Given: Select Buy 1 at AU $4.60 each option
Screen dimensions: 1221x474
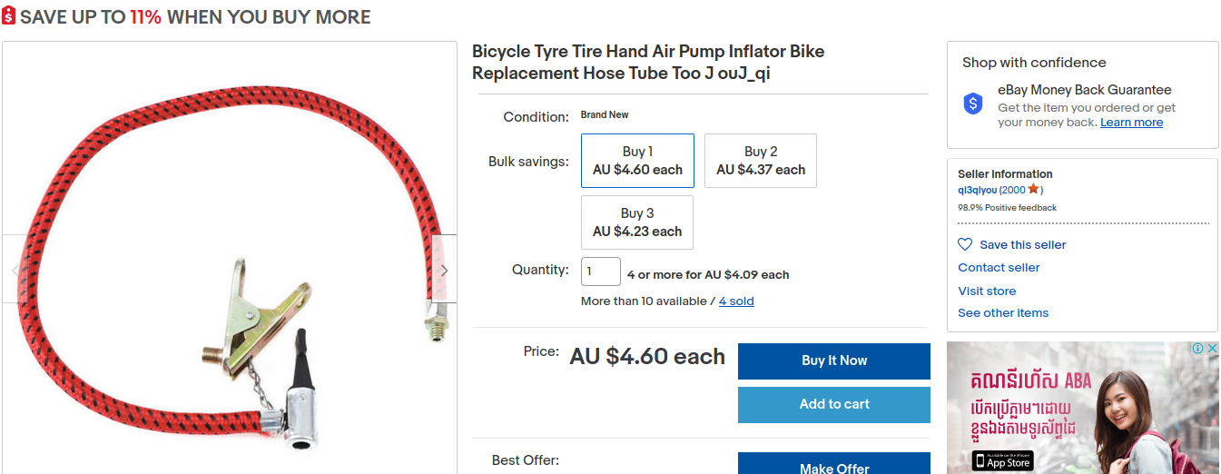Looking at the screenshot, I should click(x=637, y=161).
